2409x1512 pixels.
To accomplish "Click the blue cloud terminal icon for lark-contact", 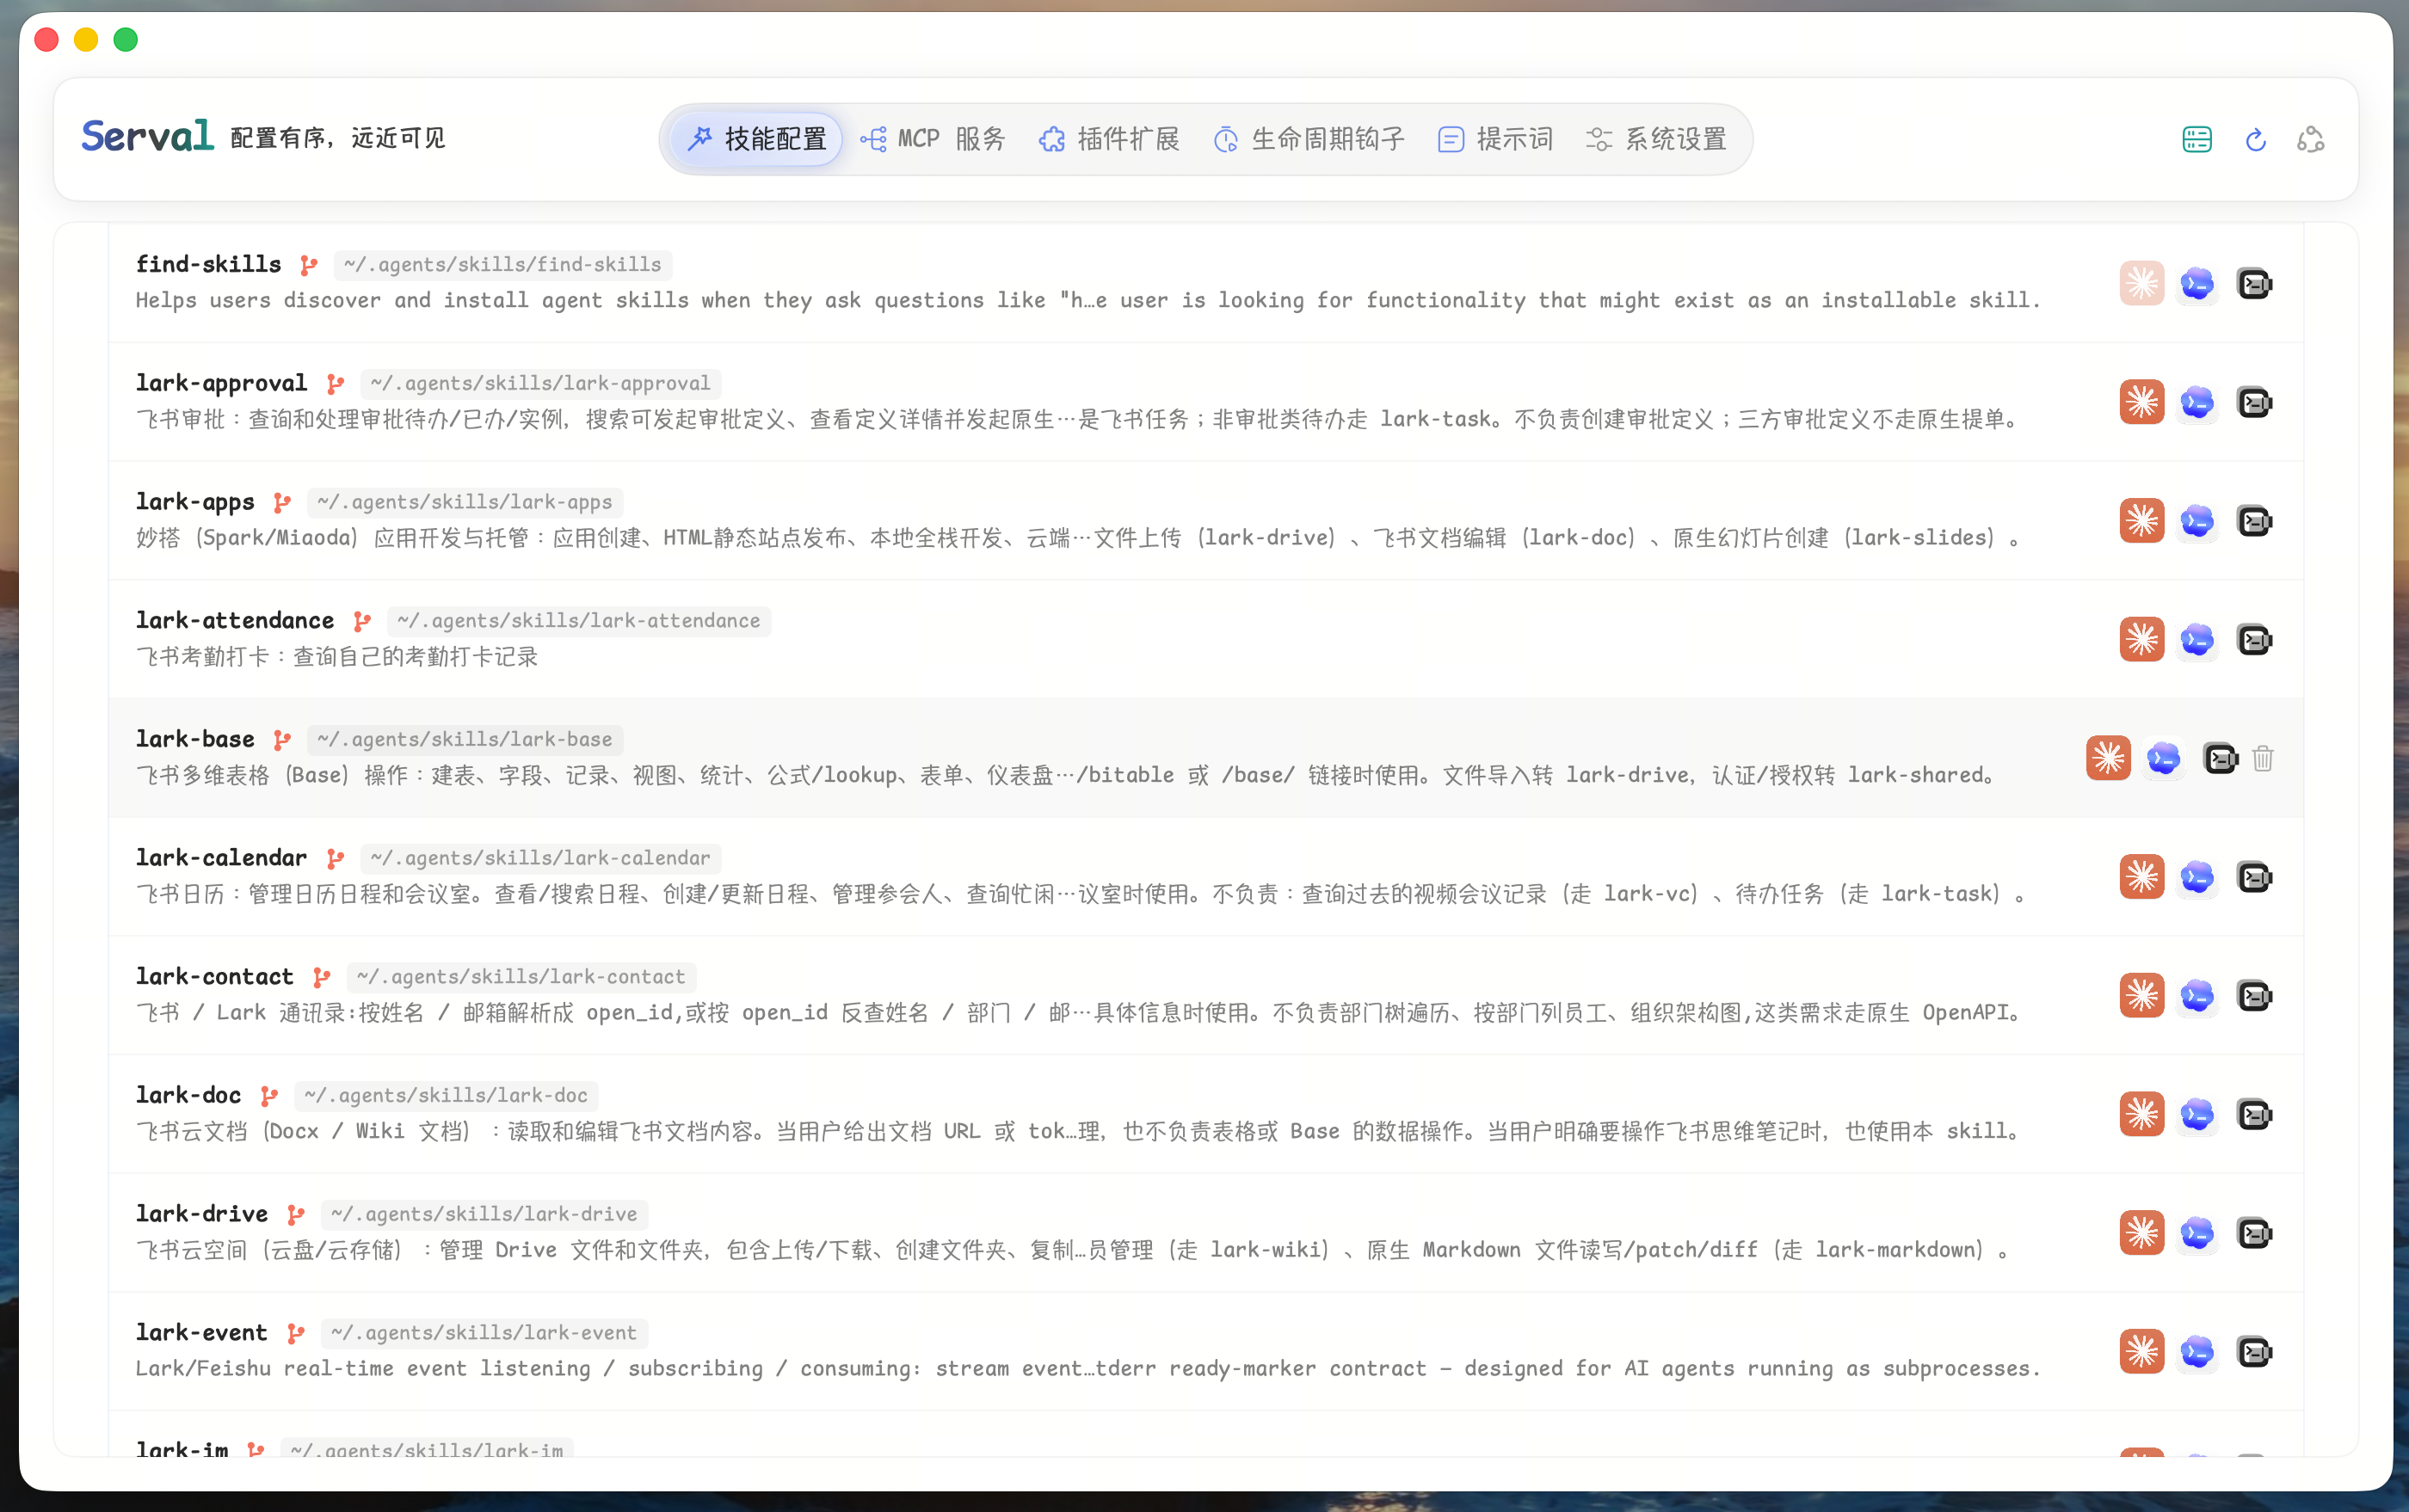I will click(x=2198, y=996).
